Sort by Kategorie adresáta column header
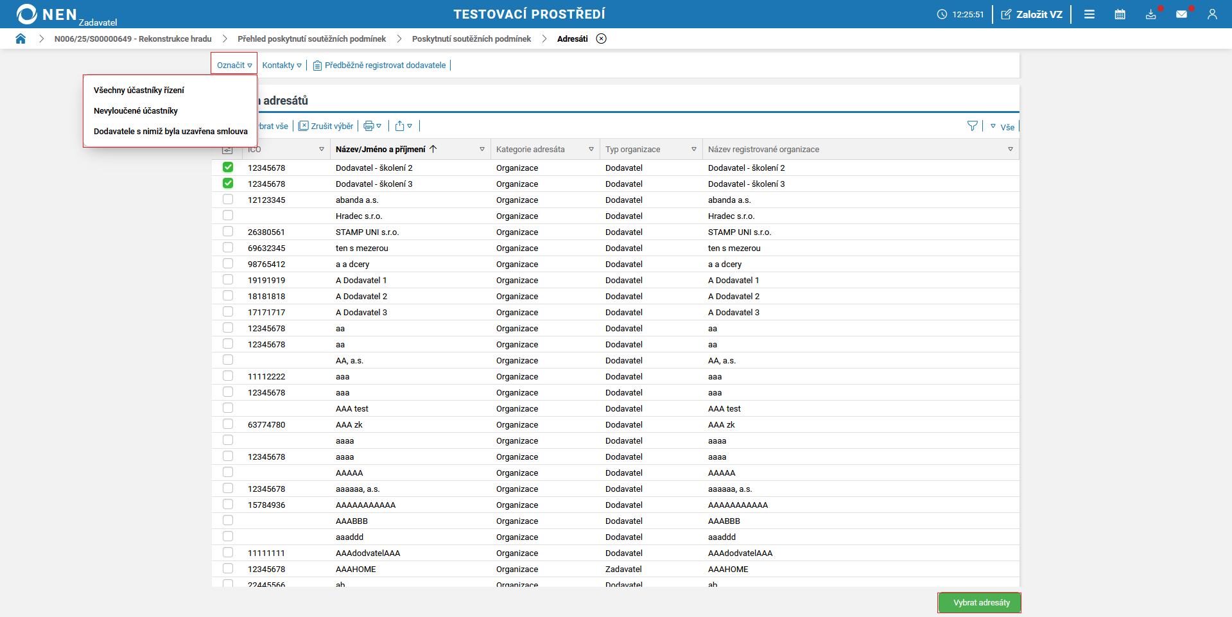 pyautogui.click(x=530, y=149)
